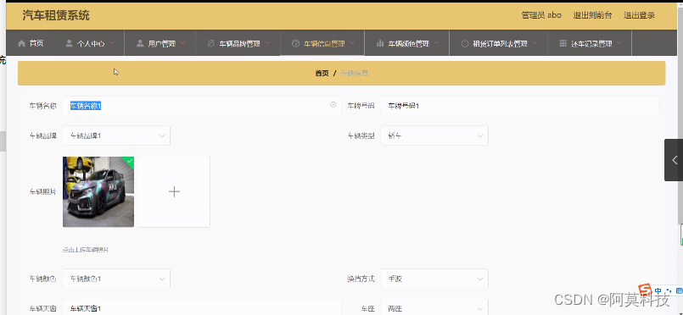The image size is (683, 315).
Task: Click the uploaded car photo thumbnail
Action: click(x=98, y=191)
